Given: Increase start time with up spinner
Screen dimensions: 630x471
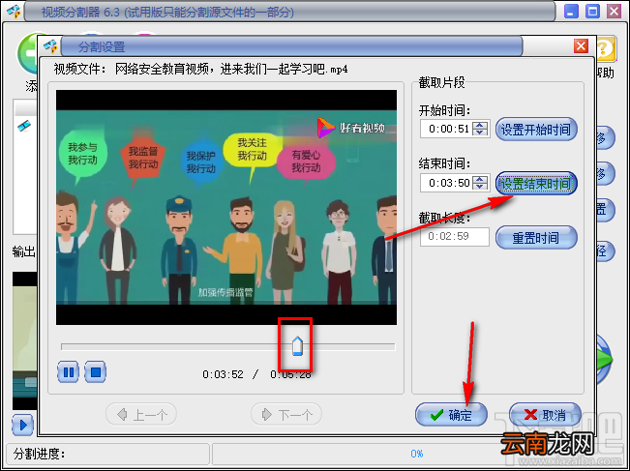Looking at the screenshot, I should (480, 125).
